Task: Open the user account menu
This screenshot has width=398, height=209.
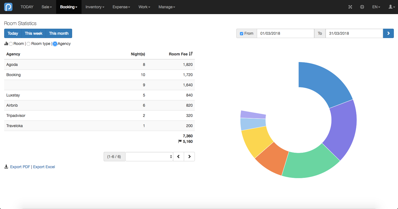Action: tap(392, 7)
